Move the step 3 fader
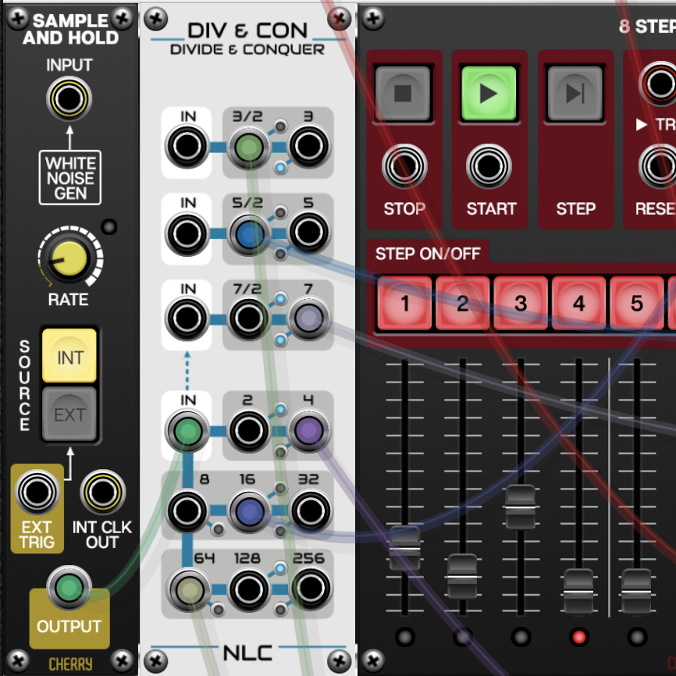The height and width of the screenshot is (676, 676). pos(521,507)
